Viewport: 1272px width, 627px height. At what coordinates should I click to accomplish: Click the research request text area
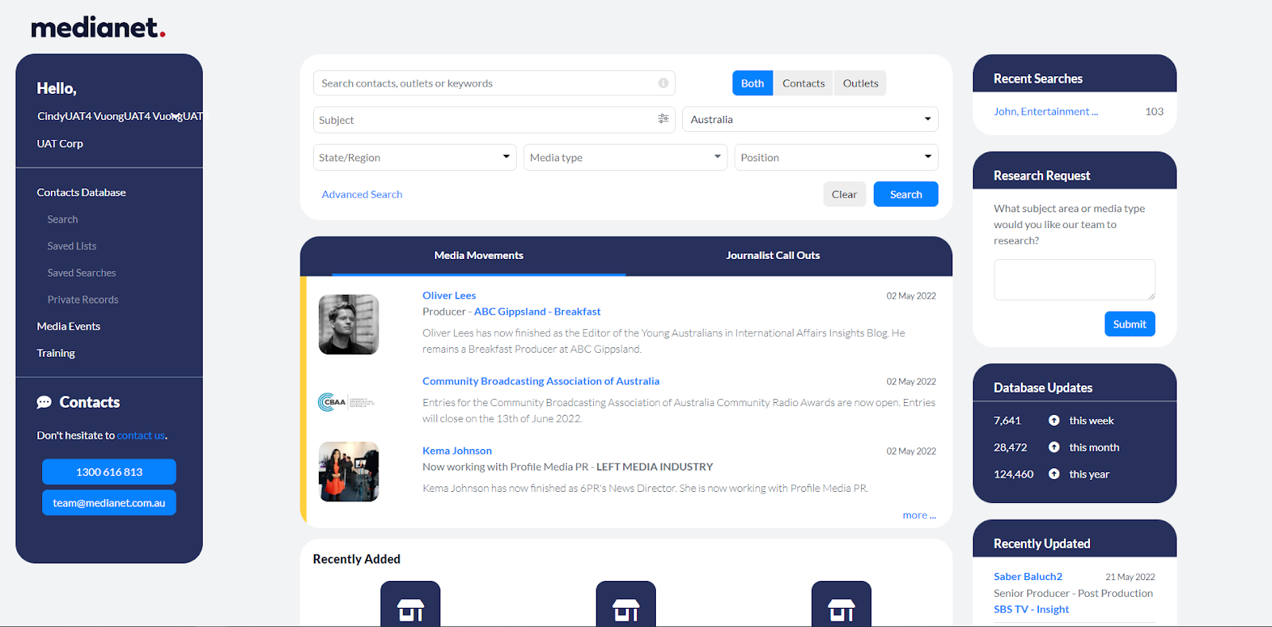[1074, 280]
